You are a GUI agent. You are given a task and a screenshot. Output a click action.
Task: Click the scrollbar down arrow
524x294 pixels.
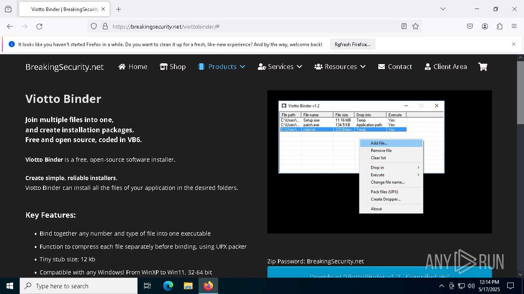520,274
